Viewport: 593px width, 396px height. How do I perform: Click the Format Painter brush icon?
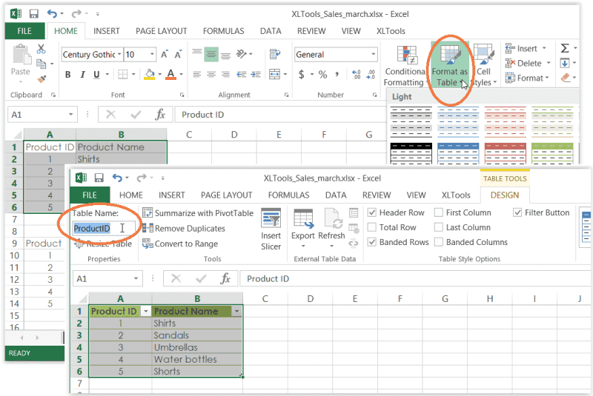42,79
